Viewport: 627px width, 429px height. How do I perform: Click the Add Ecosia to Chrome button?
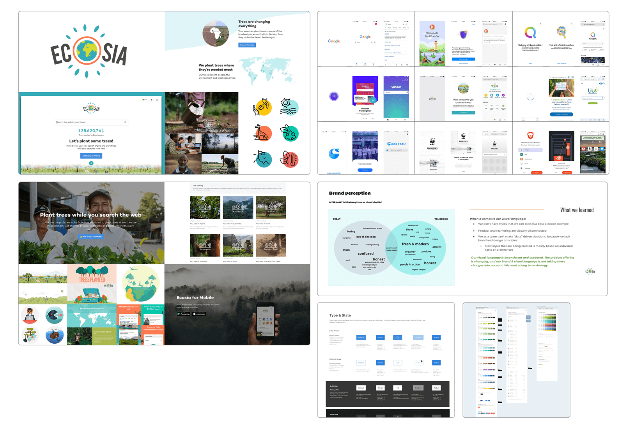[91, 237]
